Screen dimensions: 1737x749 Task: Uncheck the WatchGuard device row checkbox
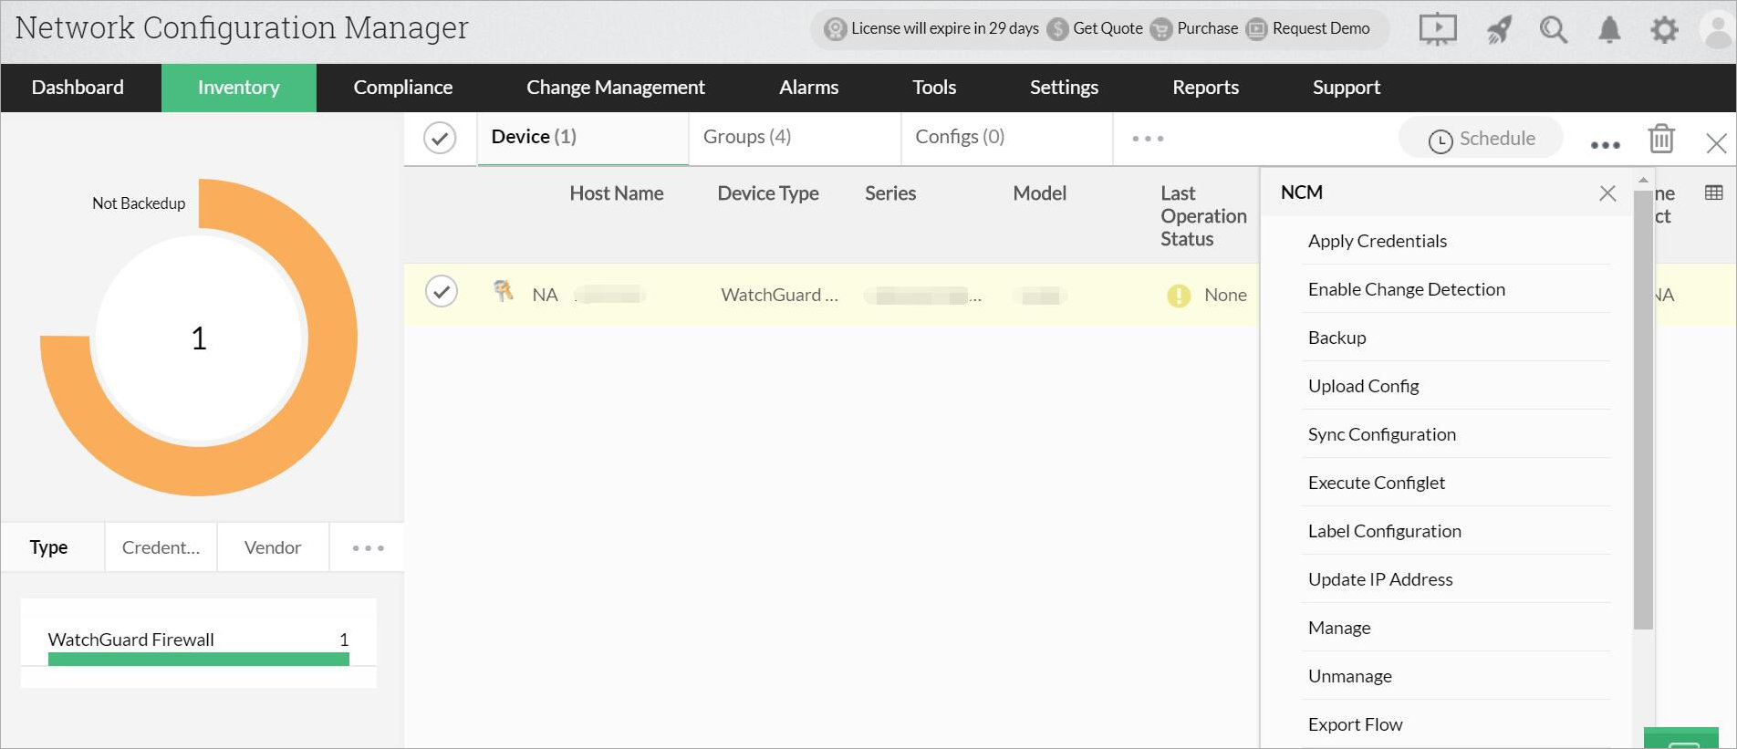pos(442,292)
